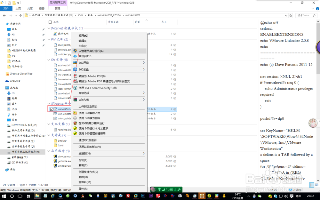
Task: Sort by the 大小 column header
Action: click(164, 22)
